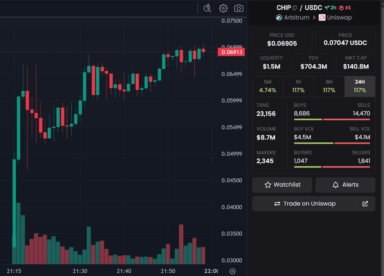Click the Uniswap unicorn logo icon
Image resolution: width=384 pixels, height=276 pixels.
pyautogui.click(x=322, y=17)
